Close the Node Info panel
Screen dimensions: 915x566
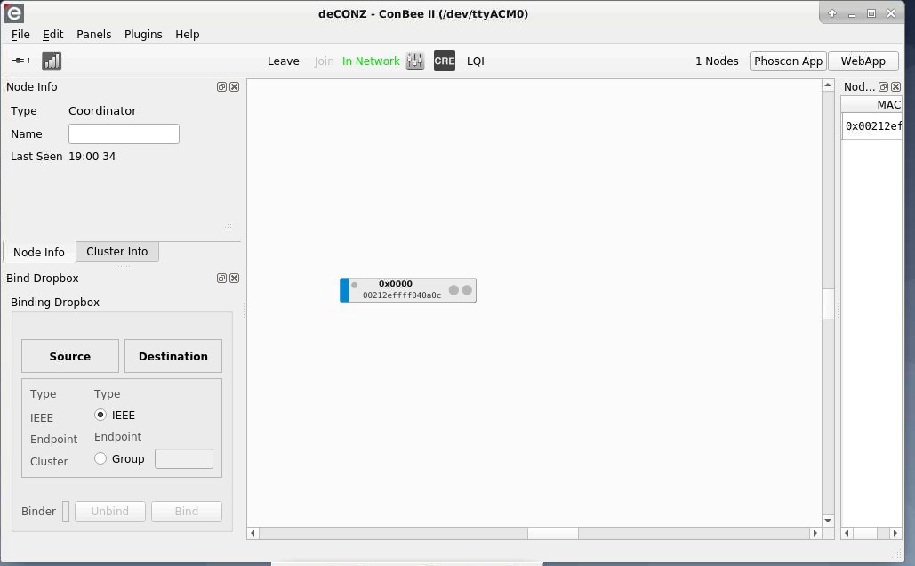[x=234, y=87]
